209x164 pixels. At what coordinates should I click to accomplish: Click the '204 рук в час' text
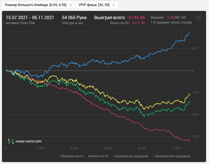[73, 23]
